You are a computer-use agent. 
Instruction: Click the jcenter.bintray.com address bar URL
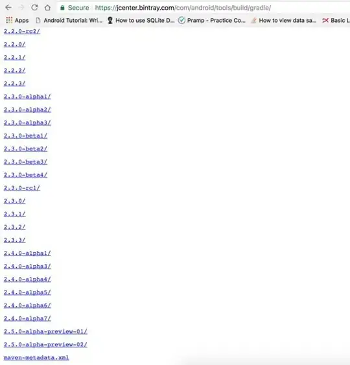(x=183, y=8)
